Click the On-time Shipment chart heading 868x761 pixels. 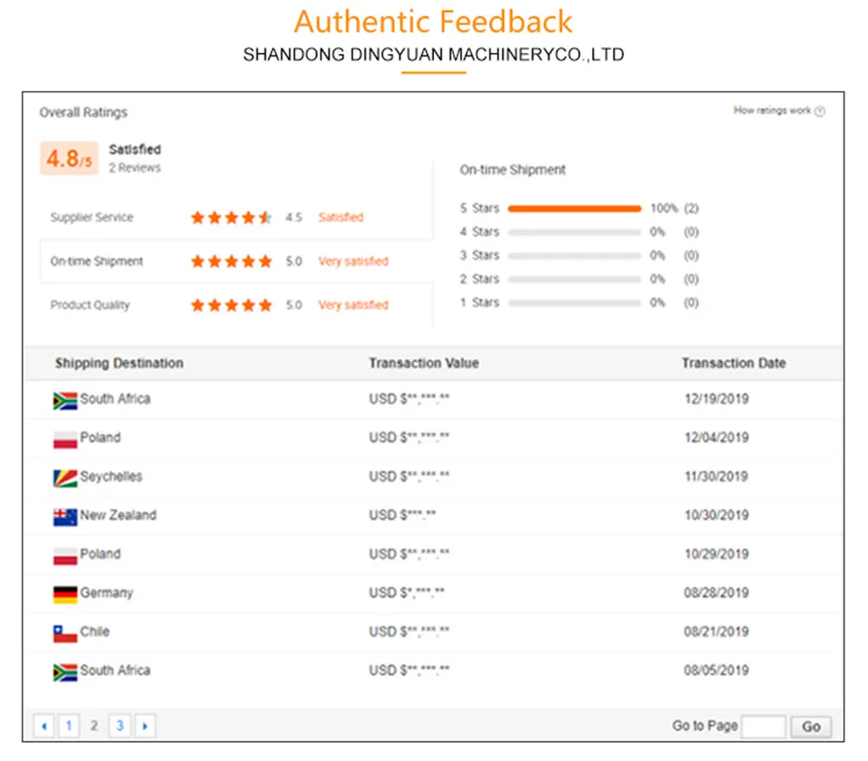click(x=513, y=170)
